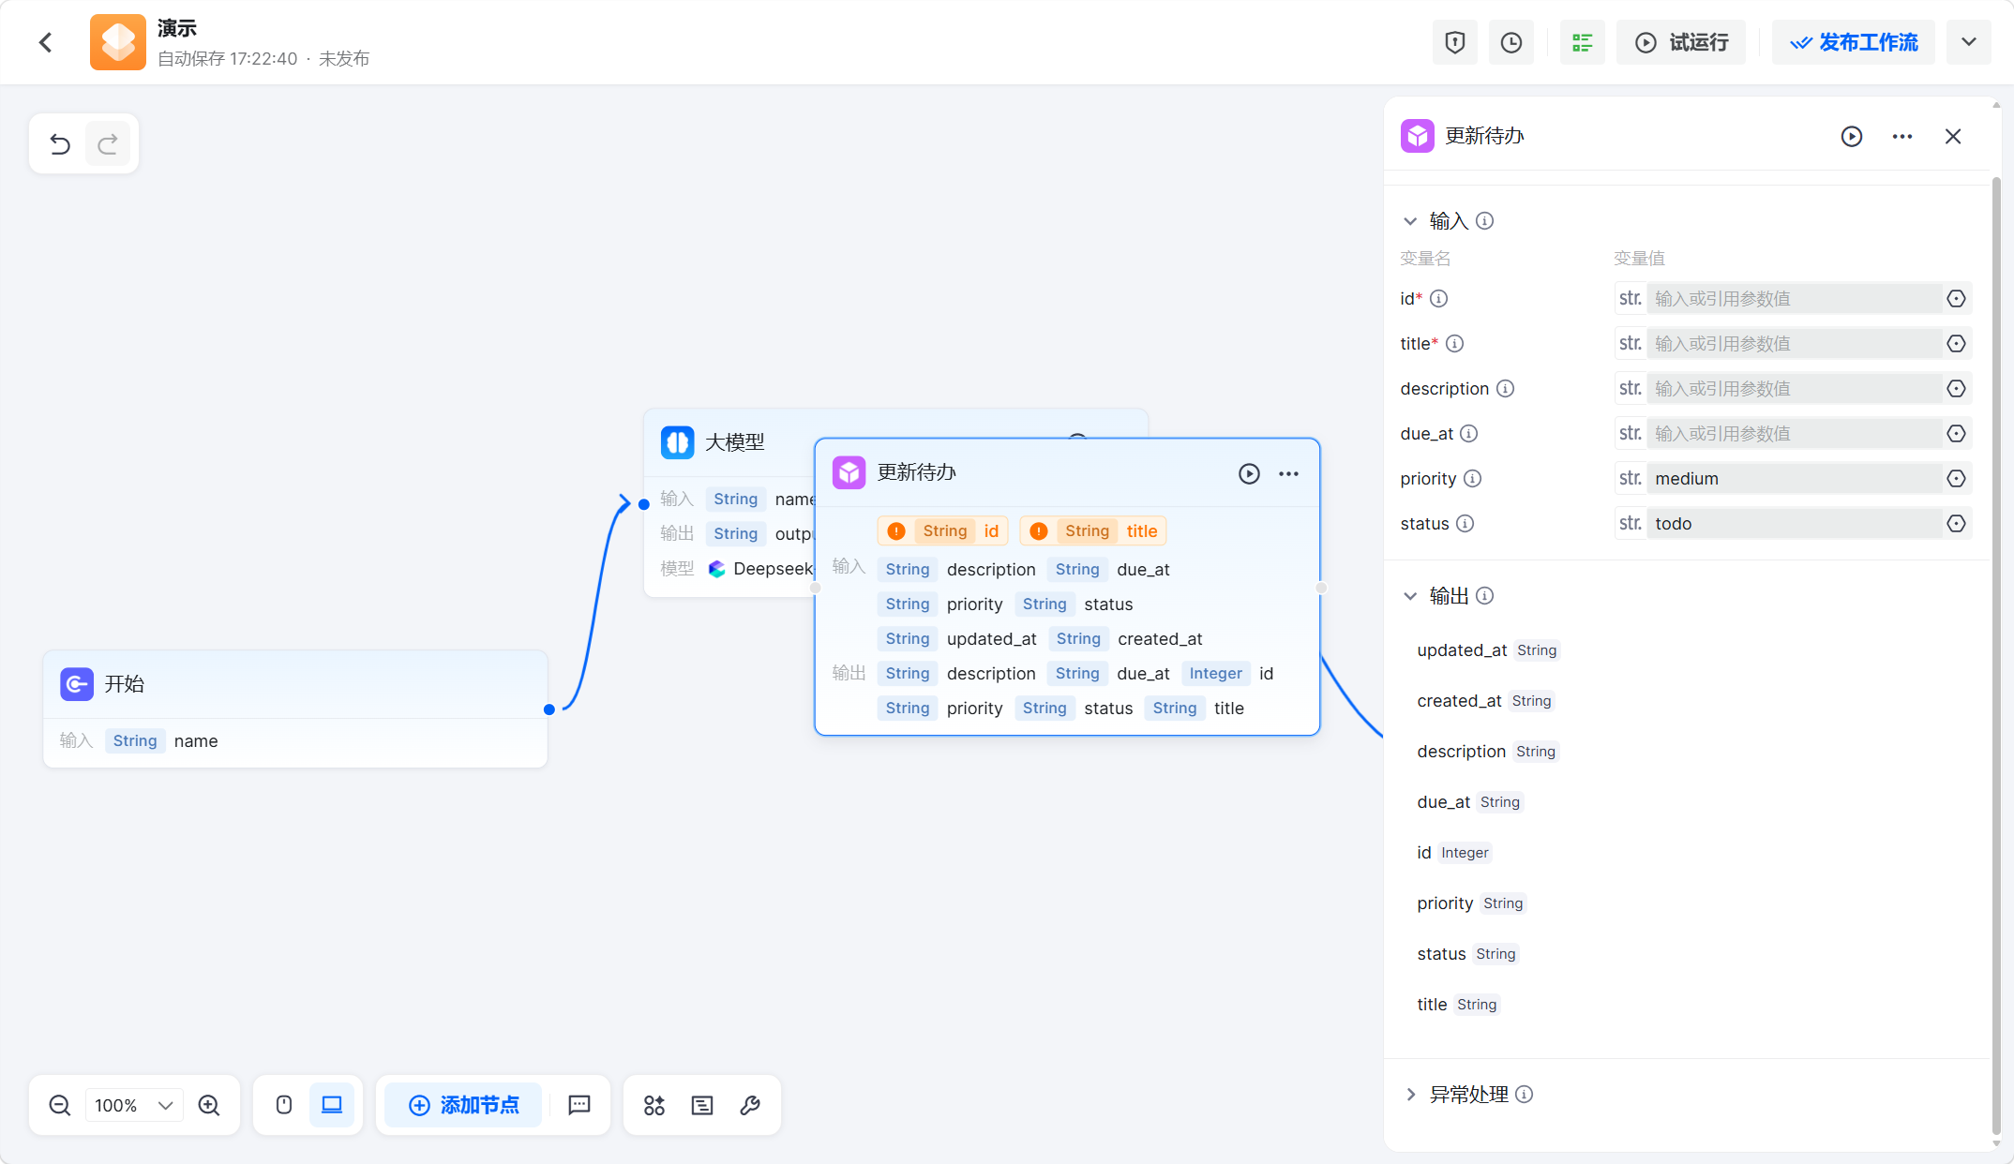Open variable reference picker for title
Screen dimensions: 2014x1164
coord(1956,344)
